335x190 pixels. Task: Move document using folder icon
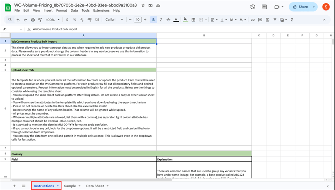point(151,5)
